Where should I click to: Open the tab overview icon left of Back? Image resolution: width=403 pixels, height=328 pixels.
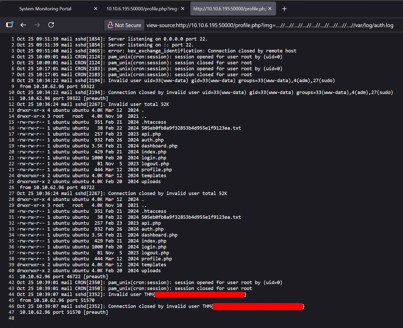(x=9, y=25)
